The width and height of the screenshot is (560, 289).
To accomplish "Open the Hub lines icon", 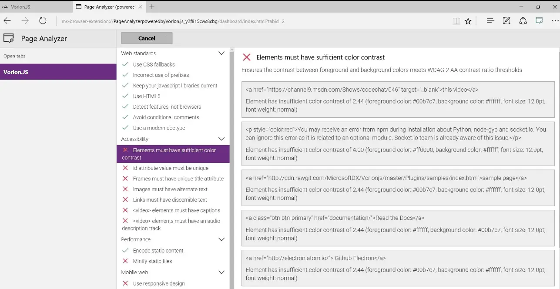I will tap(490, 20).
